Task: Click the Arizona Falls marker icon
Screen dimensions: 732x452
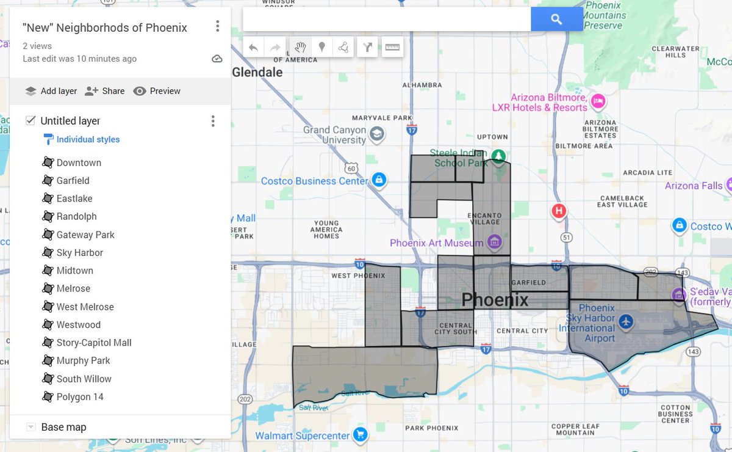Action: coord(728,185)
